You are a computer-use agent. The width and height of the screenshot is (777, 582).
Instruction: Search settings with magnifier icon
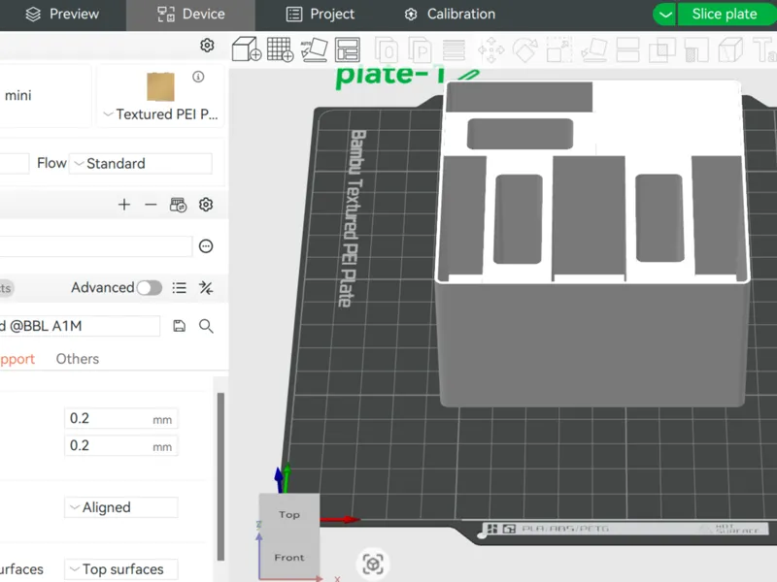[206, 326]
